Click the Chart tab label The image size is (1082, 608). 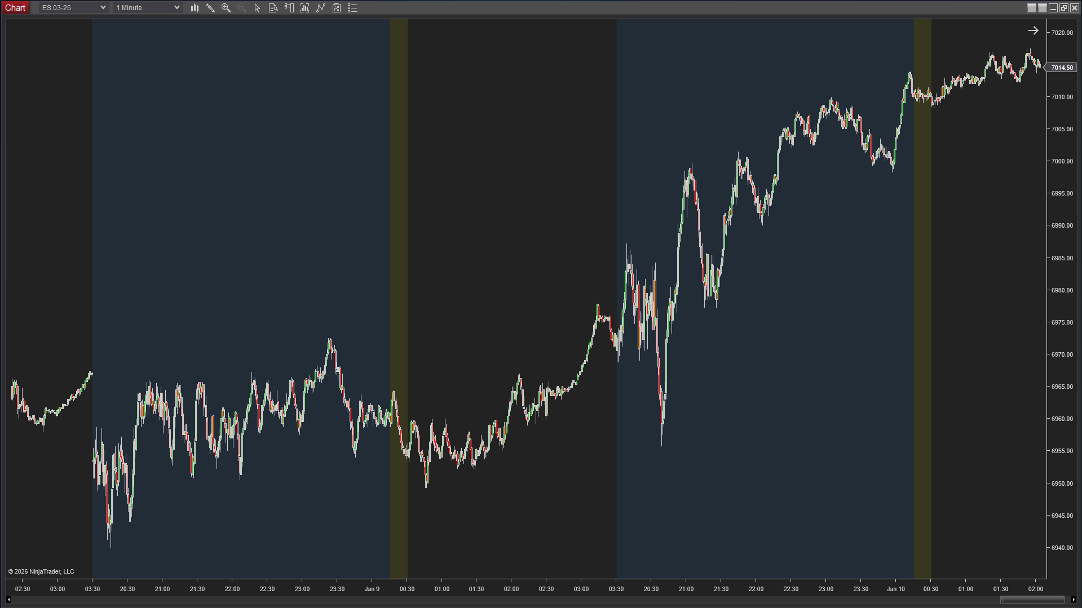coord(15,8)
